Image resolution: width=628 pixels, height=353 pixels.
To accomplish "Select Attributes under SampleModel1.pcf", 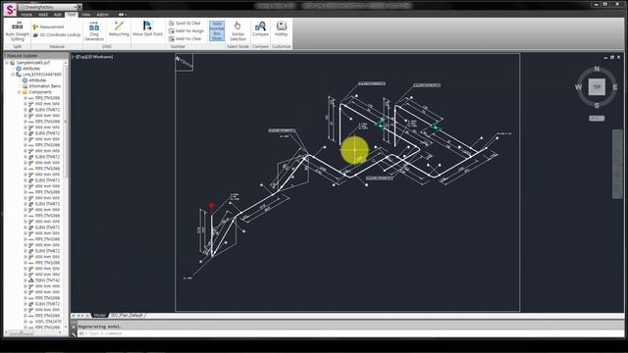I will click(x=31, y=69).
